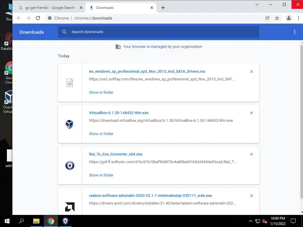Open the Google Chrome desktop shortcut
Viewport: 303px width, 227px height.
[x=9, y=73]
